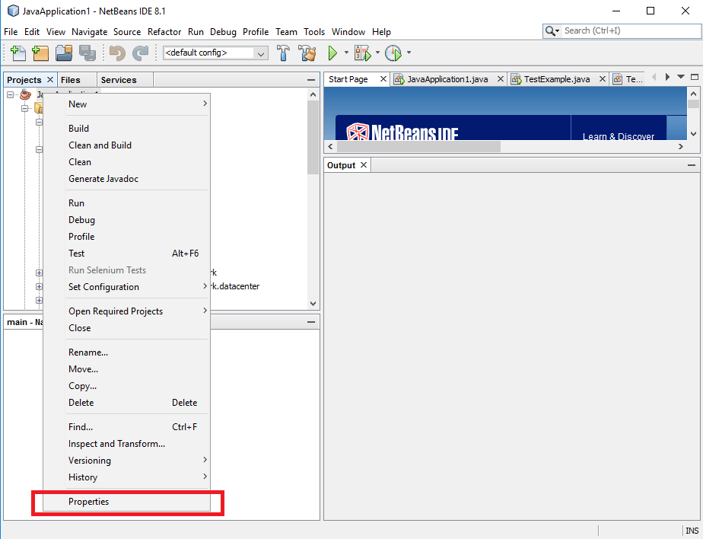Viewport: 703px width, 539px height.
Task: Maximize the editor window group
Action: pyautogui.click(x=695, y=77)
